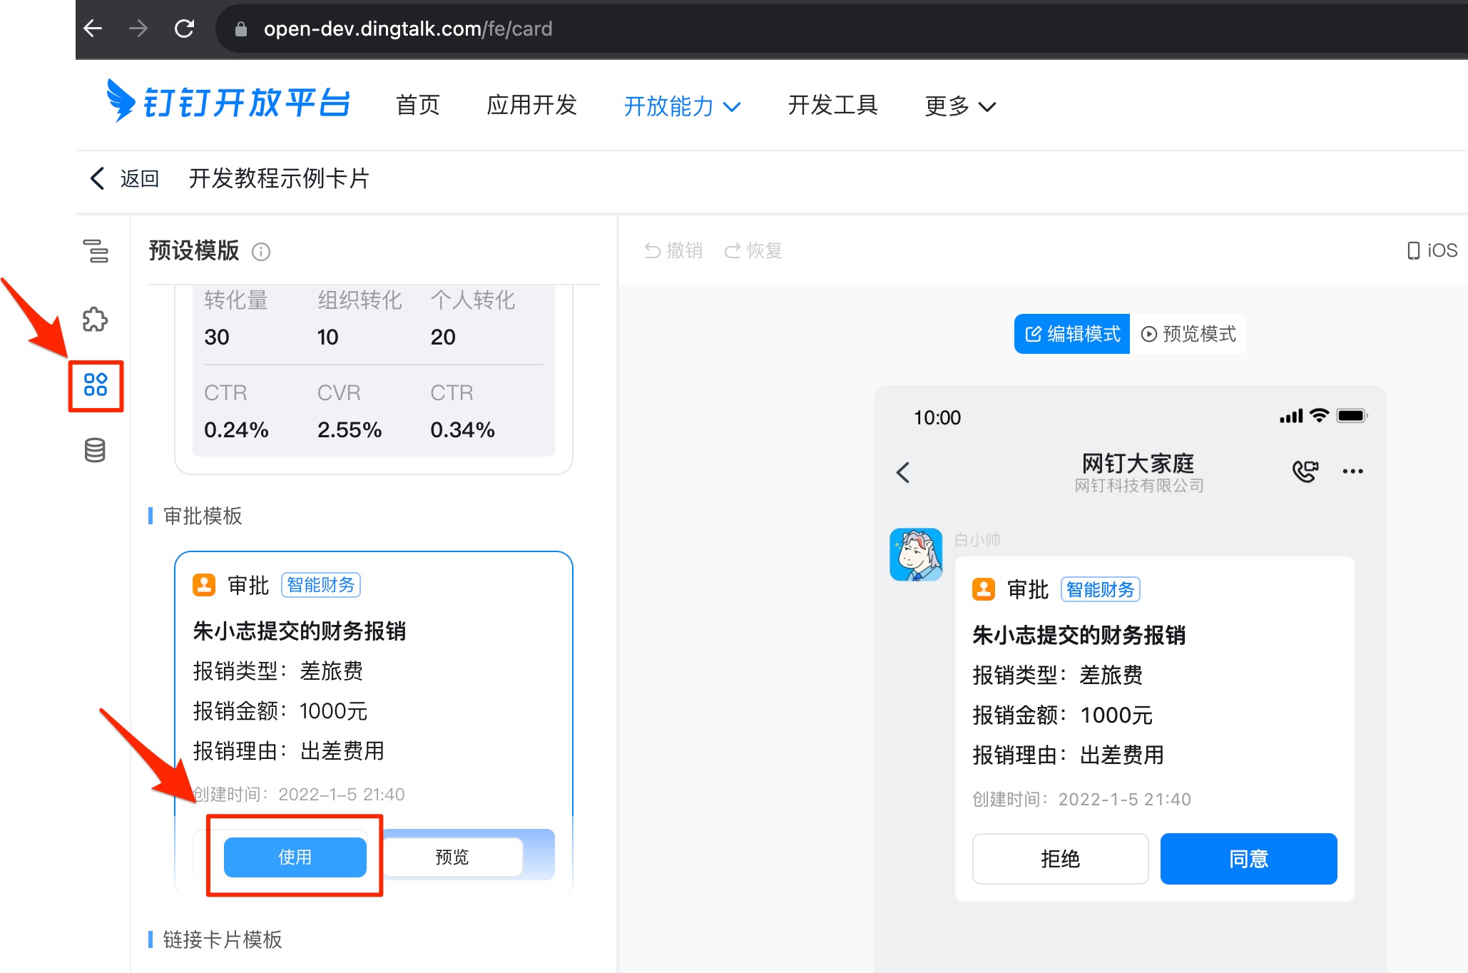This screenshot has width=1468, height=973.
Task: Click 返回 to go back
Action: (x=124, y=178)
